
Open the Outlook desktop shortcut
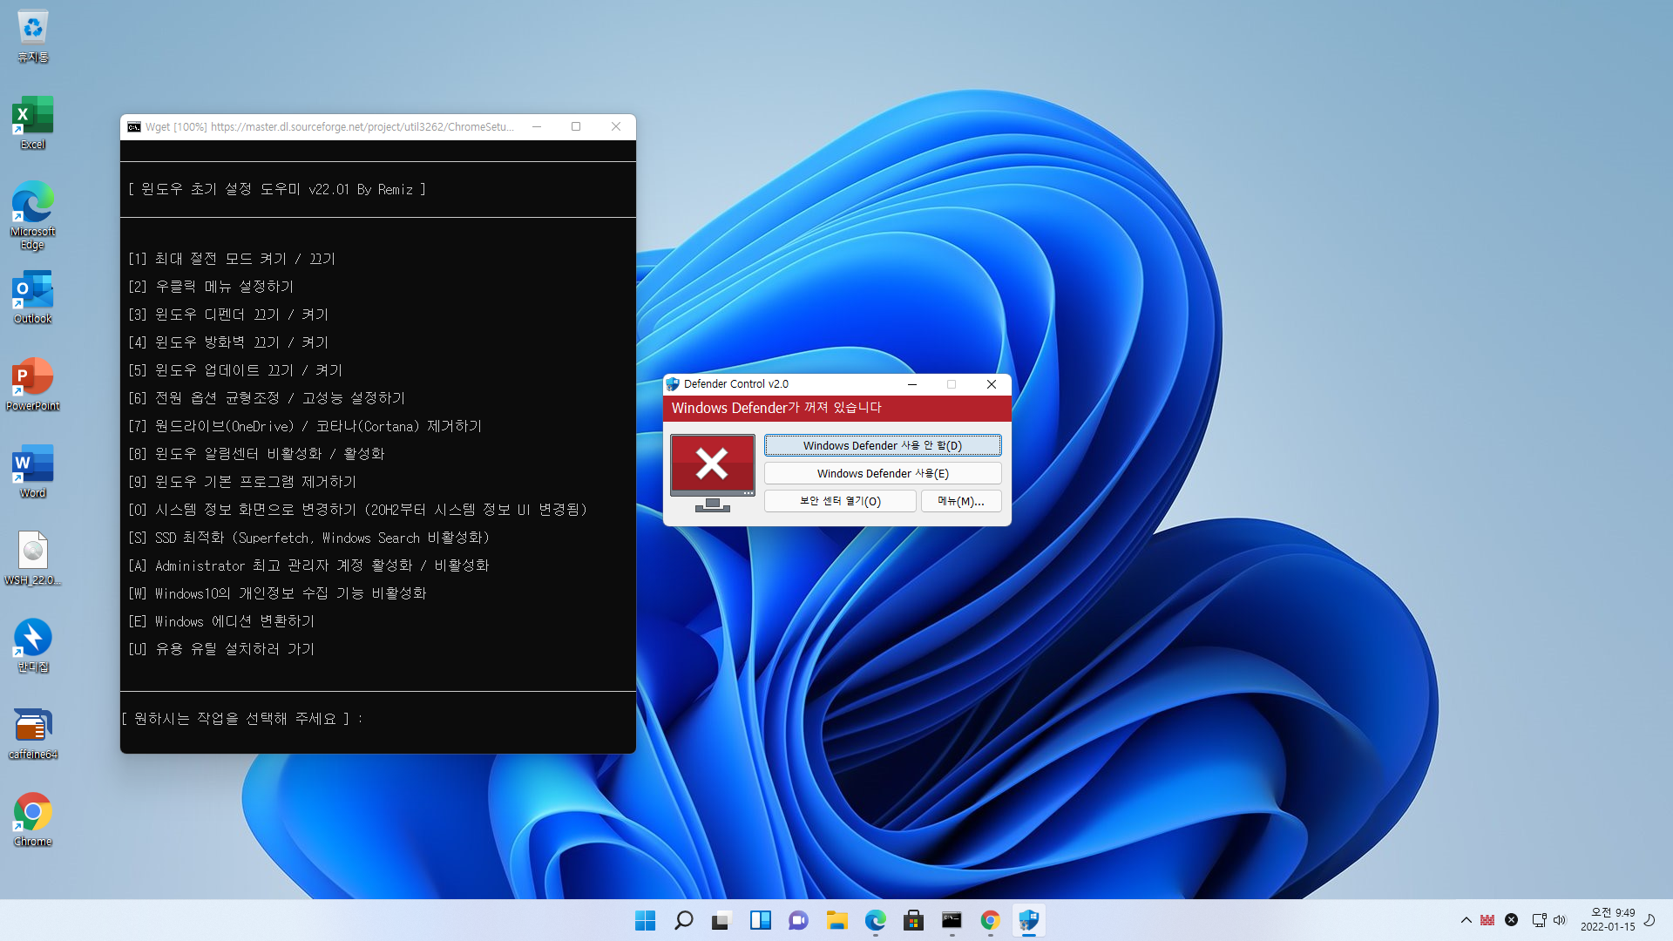[x=33, y=297]
